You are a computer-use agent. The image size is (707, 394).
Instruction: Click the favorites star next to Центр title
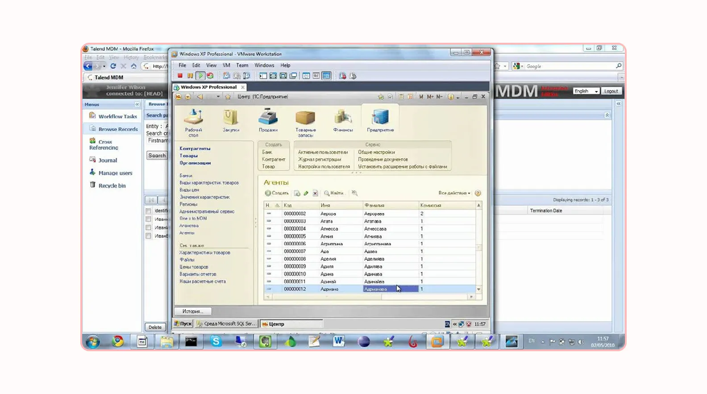click(228, 97)
